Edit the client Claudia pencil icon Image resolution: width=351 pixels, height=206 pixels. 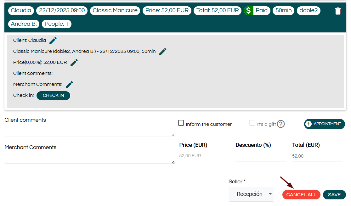tap(53, 41)
